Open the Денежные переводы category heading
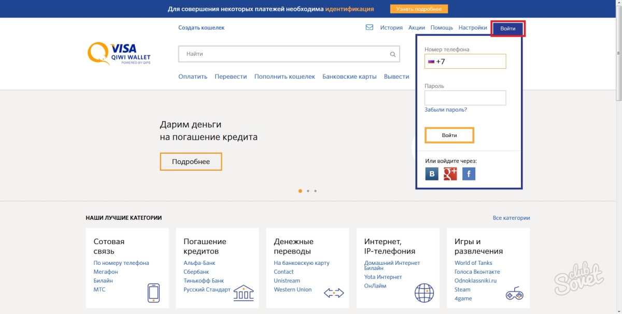Viewport: 622px width, 314px height. [x=293, y=246]
